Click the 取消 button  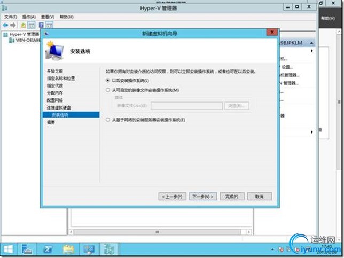point(259,197)
